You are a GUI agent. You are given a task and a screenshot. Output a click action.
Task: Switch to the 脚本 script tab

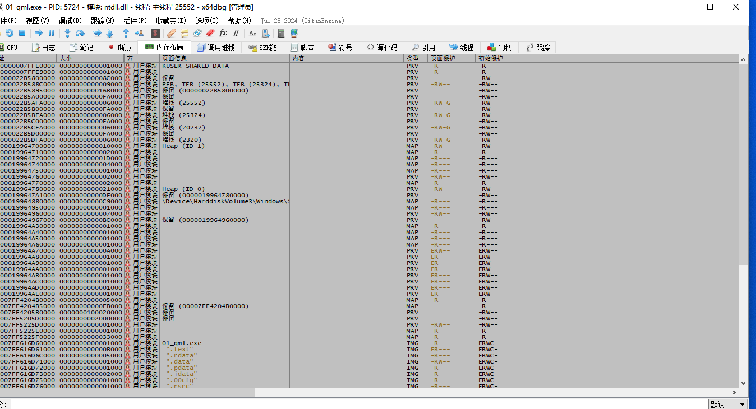pos(302,48)
